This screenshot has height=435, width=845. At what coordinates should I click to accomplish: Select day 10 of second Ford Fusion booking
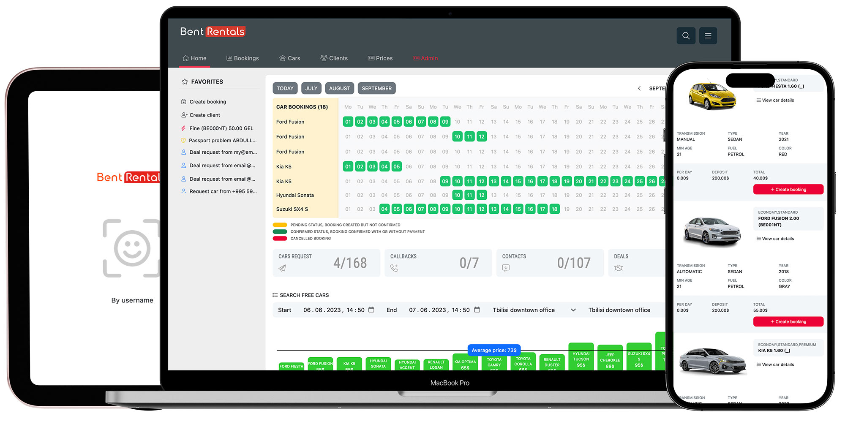[x=457, y=137]
